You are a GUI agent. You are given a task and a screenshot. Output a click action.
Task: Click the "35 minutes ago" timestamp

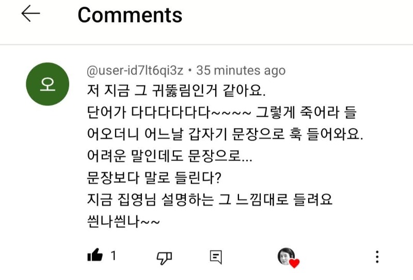pyautogui.click(x=241, y=70)
